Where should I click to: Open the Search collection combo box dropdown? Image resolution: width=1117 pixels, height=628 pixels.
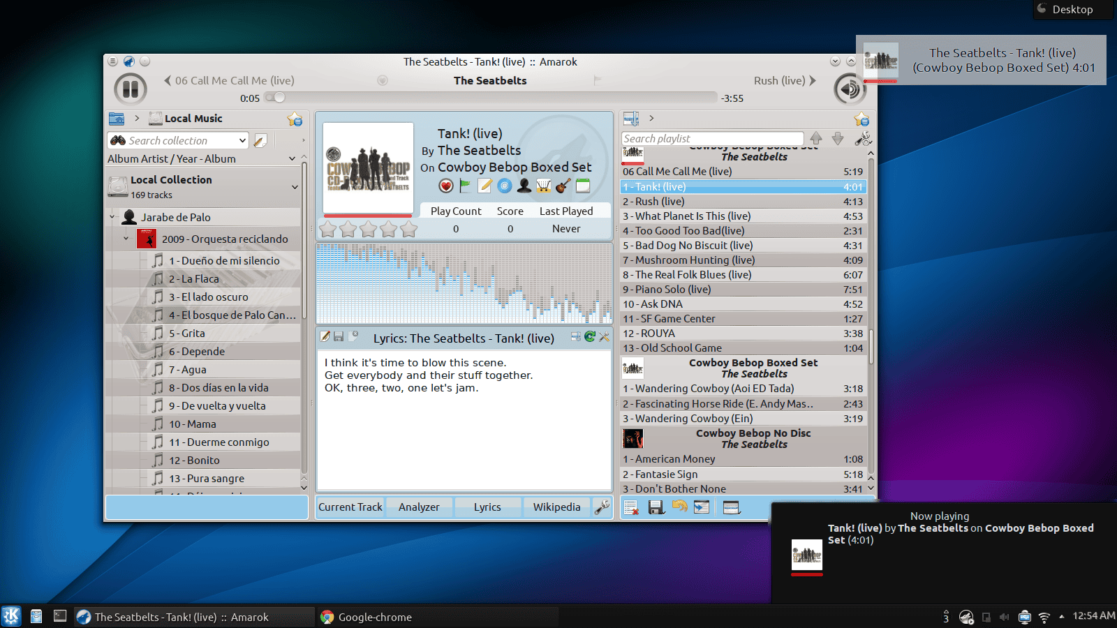click(x=242, y=140)
